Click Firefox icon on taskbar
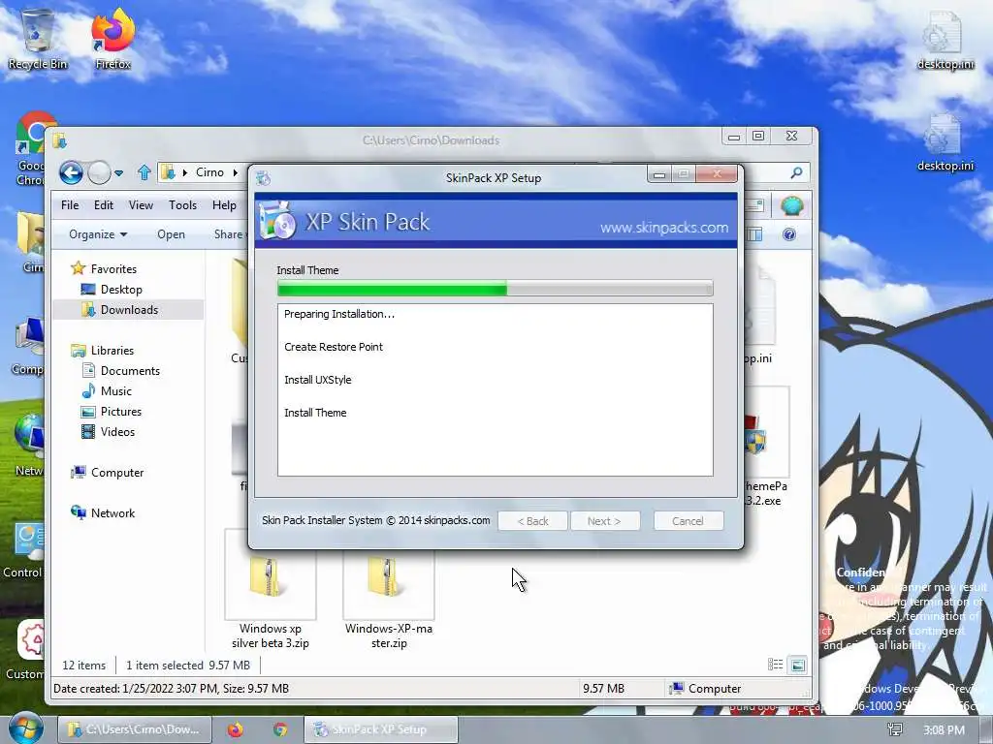Viewport: 993px width, 744px height. [x=235, y=729]
